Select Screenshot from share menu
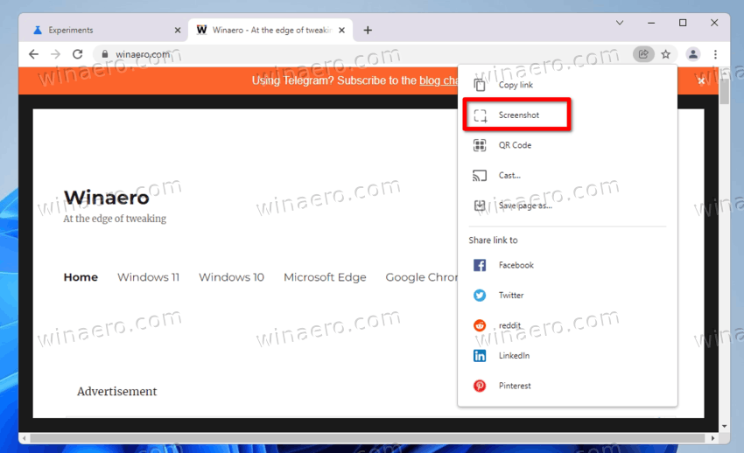Screen dimensions: 744x453 567,115
